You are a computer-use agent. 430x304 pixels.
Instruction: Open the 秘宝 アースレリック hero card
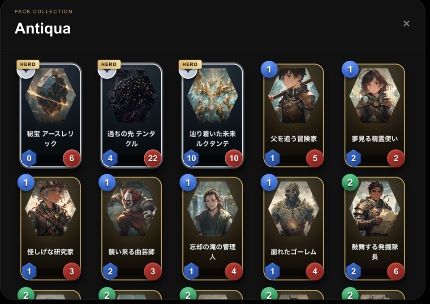51,115
